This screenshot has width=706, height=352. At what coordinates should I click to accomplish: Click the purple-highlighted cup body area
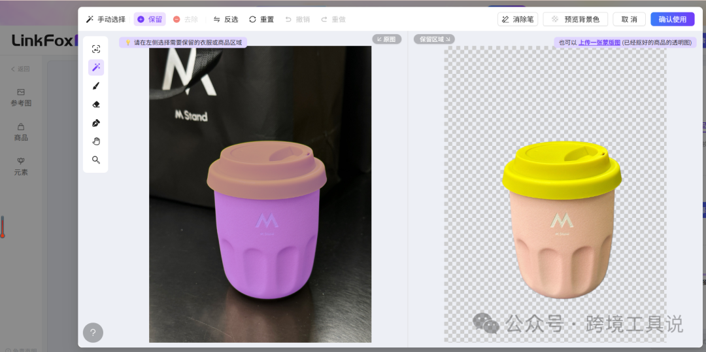click(267, 243)
